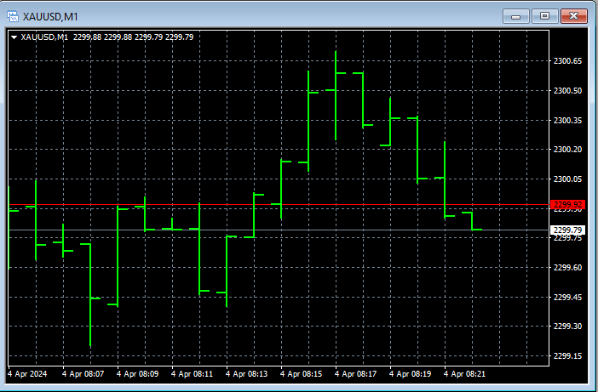The image size is (598, 392).
Task: Click the red price tag on the price axis
Action: (x=567, y=205)
